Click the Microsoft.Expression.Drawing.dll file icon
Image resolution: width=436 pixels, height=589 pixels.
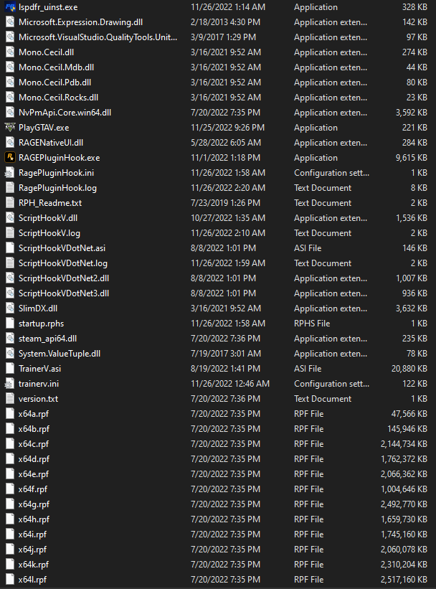coord(10,22)
